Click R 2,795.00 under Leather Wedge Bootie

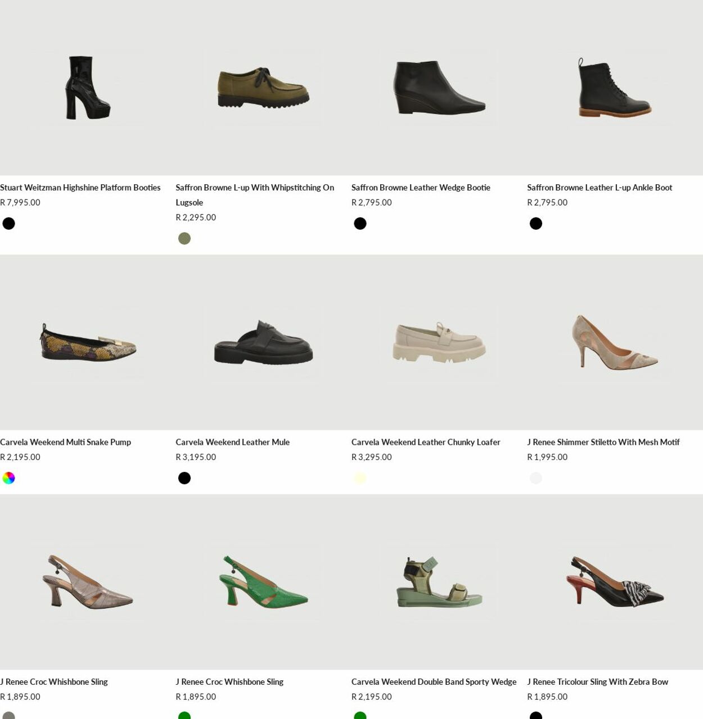pos(372,203)
